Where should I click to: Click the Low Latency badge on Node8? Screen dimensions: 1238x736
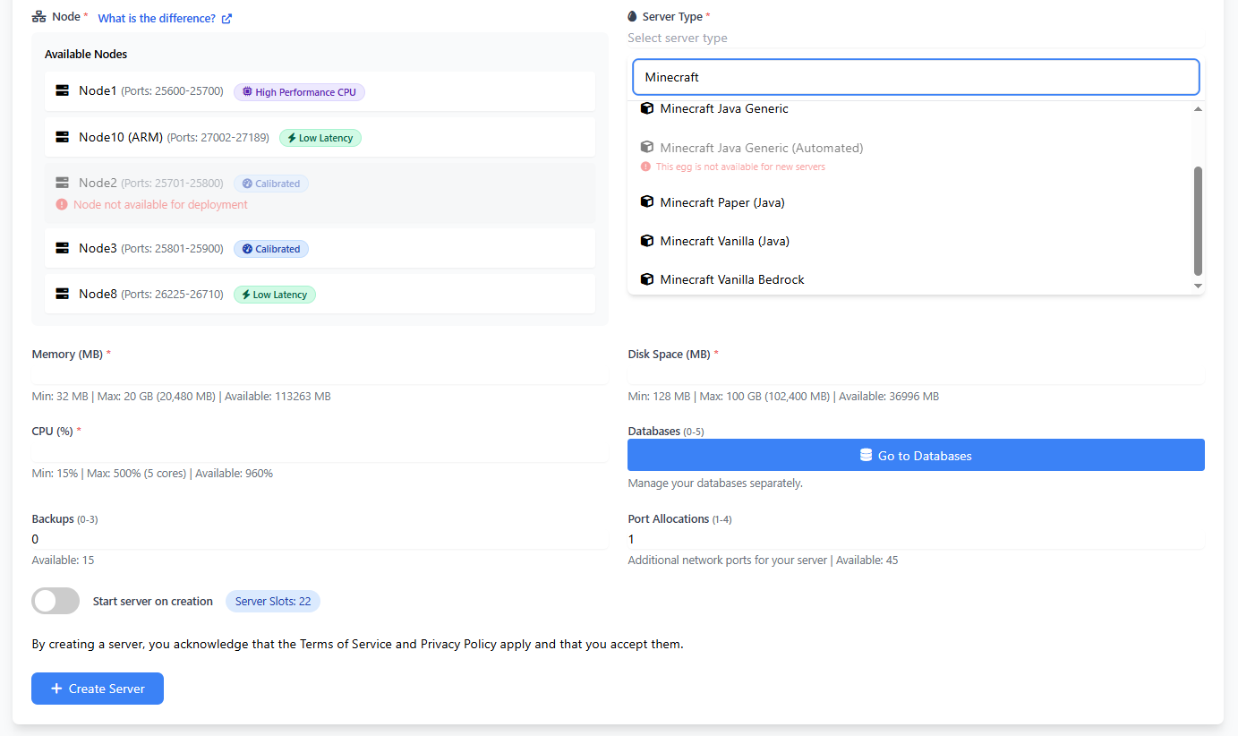275,295
